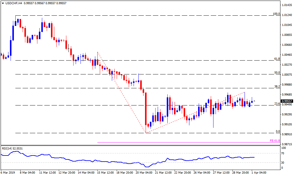Select the magenta FE 61.8 label
This screenshot has width=294, height=176.
pyautogui.click(x=274, y=141)
